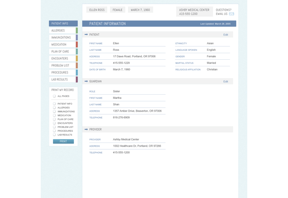Open the Allergies sidebar tab
288x198 pixels.
63,30
